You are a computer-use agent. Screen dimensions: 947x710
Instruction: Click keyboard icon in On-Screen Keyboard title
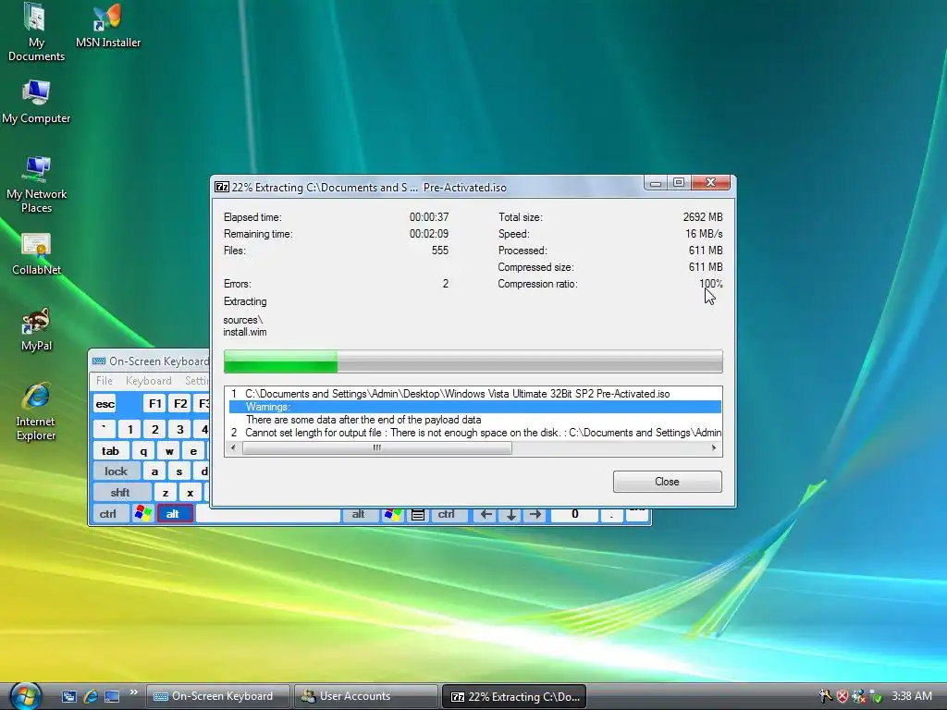point(99,361)
